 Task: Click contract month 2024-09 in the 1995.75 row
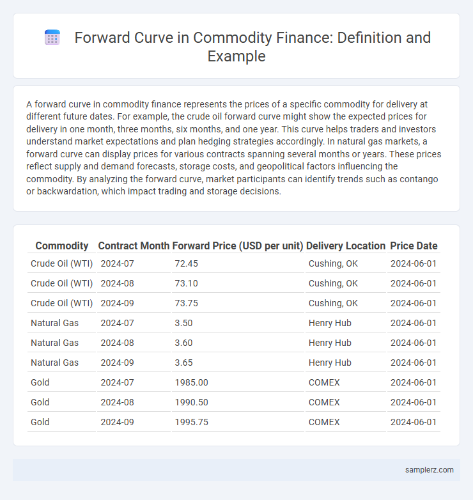[x=118, y=422]
